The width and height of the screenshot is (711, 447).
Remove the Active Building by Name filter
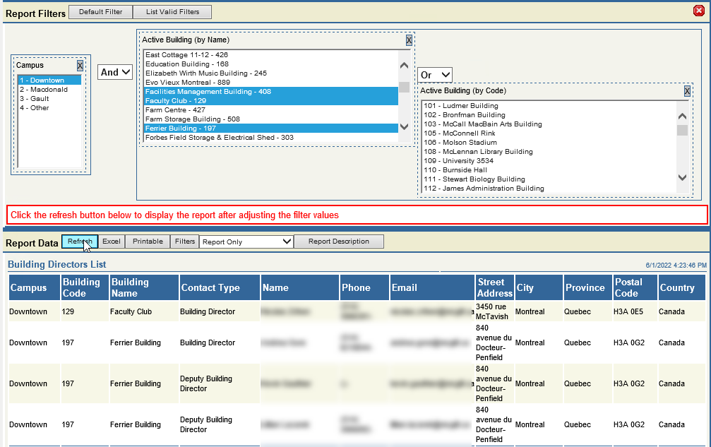(x=409, y=40)
